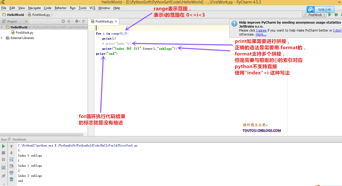
Task: Click the cloud drag-upload widget icon
Action: (311, 10)
